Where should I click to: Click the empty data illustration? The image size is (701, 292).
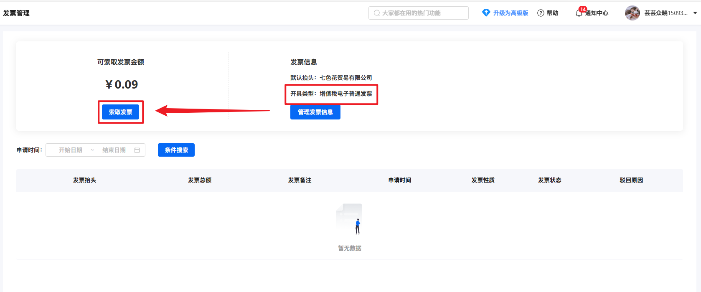click(350, 219)
